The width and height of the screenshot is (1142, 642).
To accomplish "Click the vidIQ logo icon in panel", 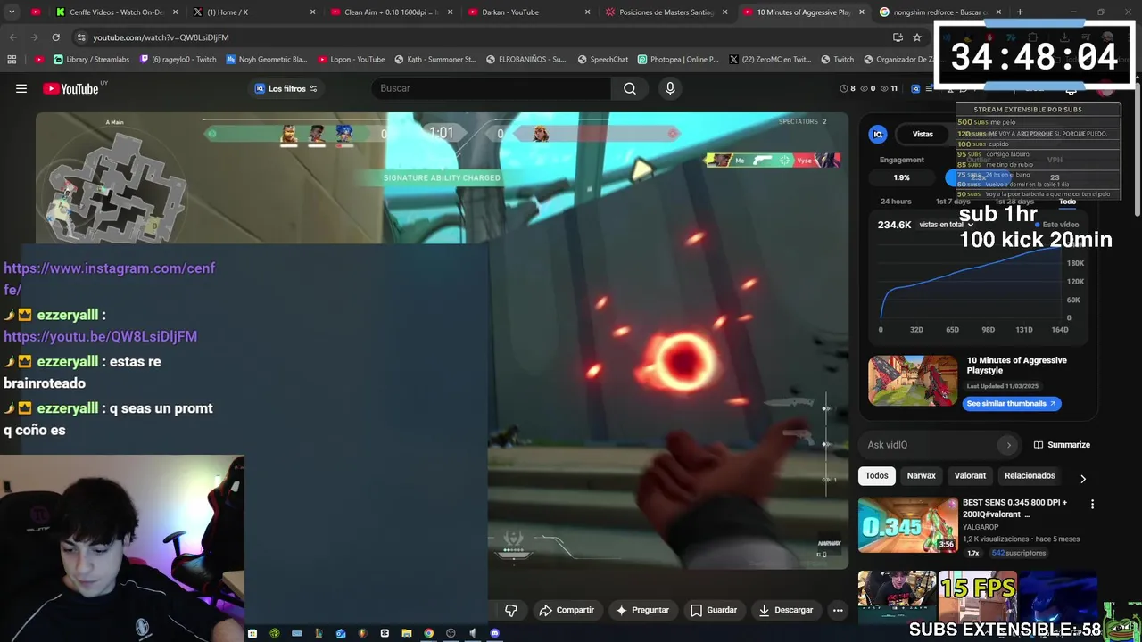I will click(x=878, y=135).
